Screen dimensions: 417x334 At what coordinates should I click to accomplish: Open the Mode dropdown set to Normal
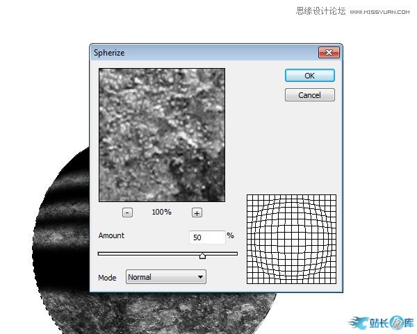click(x=165, y=277)
